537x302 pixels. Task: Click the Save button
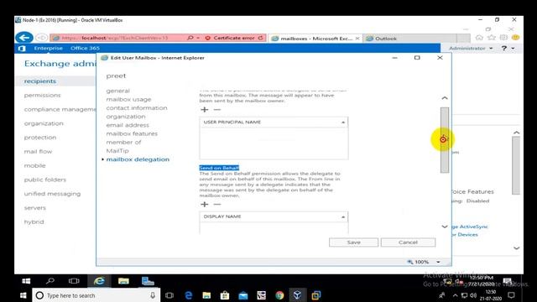coord(353,242)
